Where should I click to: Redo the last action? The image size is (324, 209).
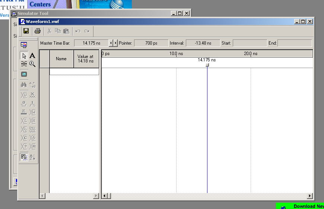87,31
